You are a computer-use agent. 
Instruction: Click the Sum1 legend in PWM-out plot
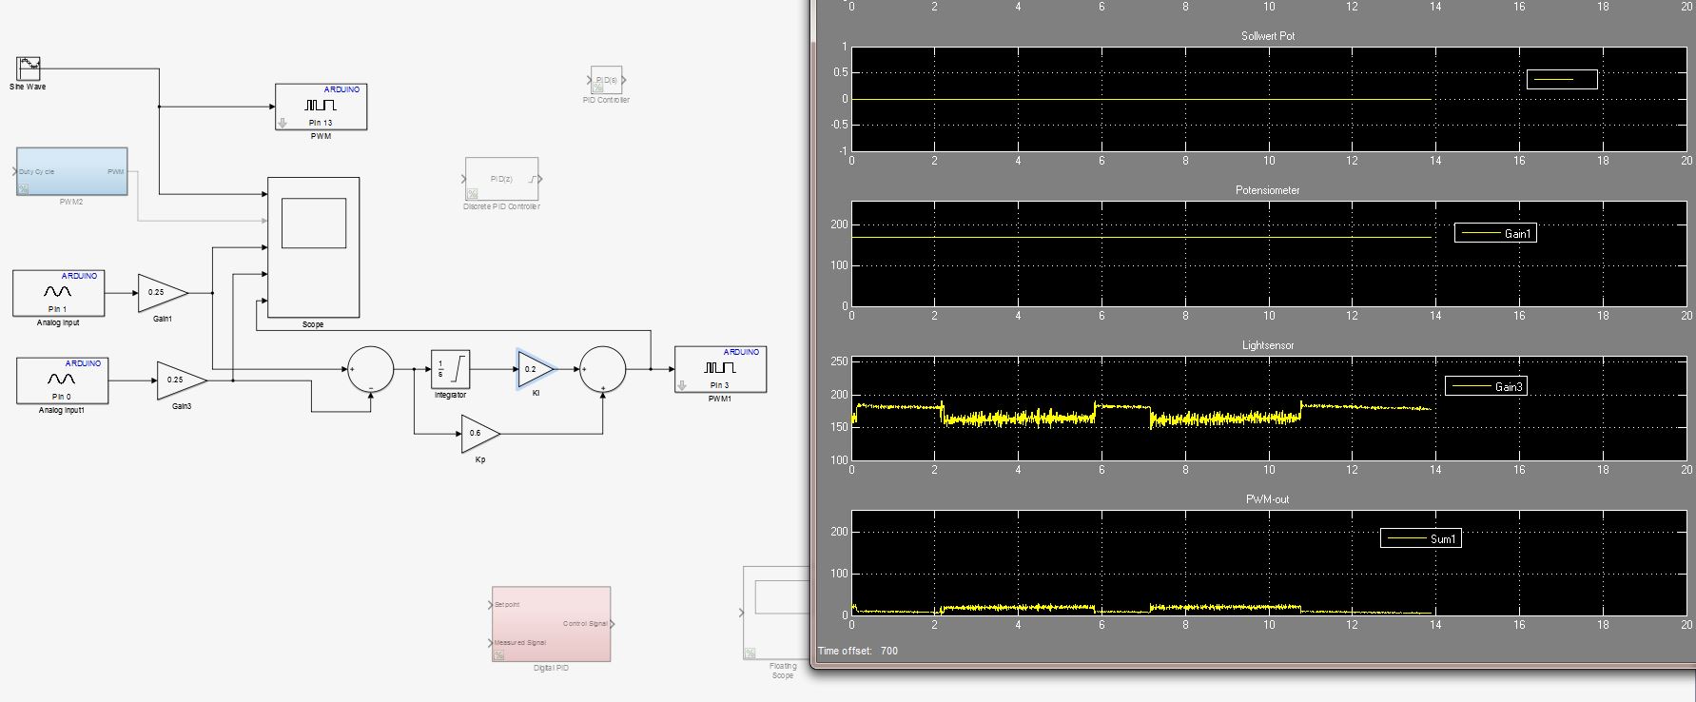pos(1421,538)
